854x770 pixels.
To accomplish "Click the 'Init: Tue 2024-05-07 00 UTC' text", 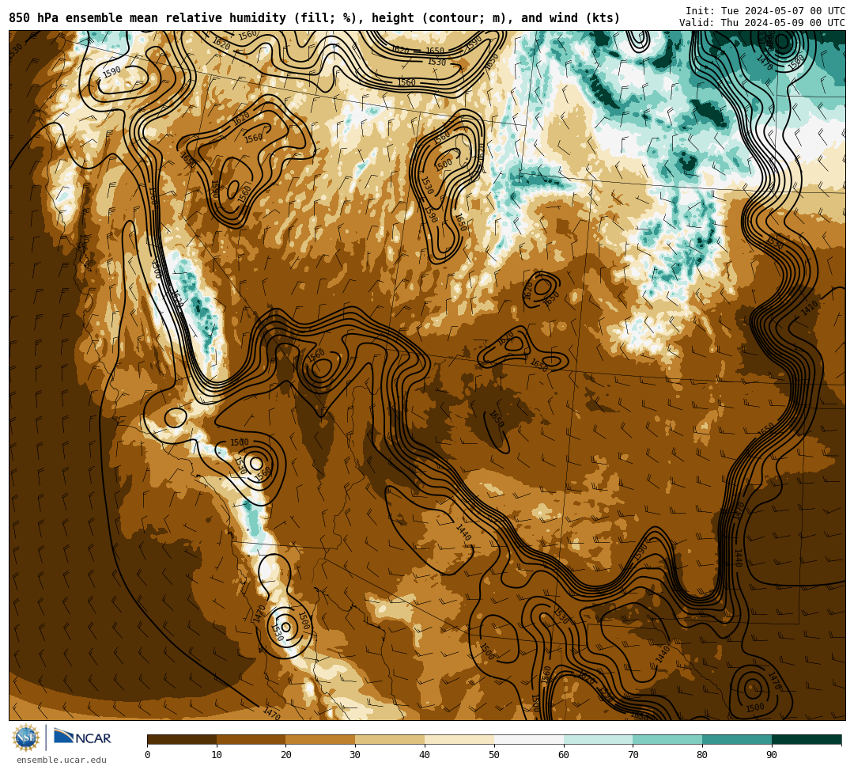I will coord(765,11).
